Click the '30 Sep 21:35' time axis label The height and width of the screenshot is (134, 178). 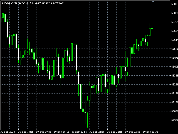[97, 132]
